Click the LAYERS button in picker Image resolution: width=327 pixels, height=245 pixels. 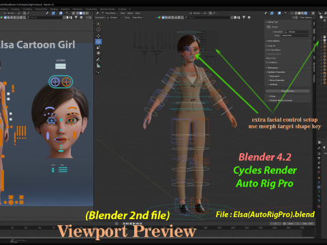click(61, 66)
